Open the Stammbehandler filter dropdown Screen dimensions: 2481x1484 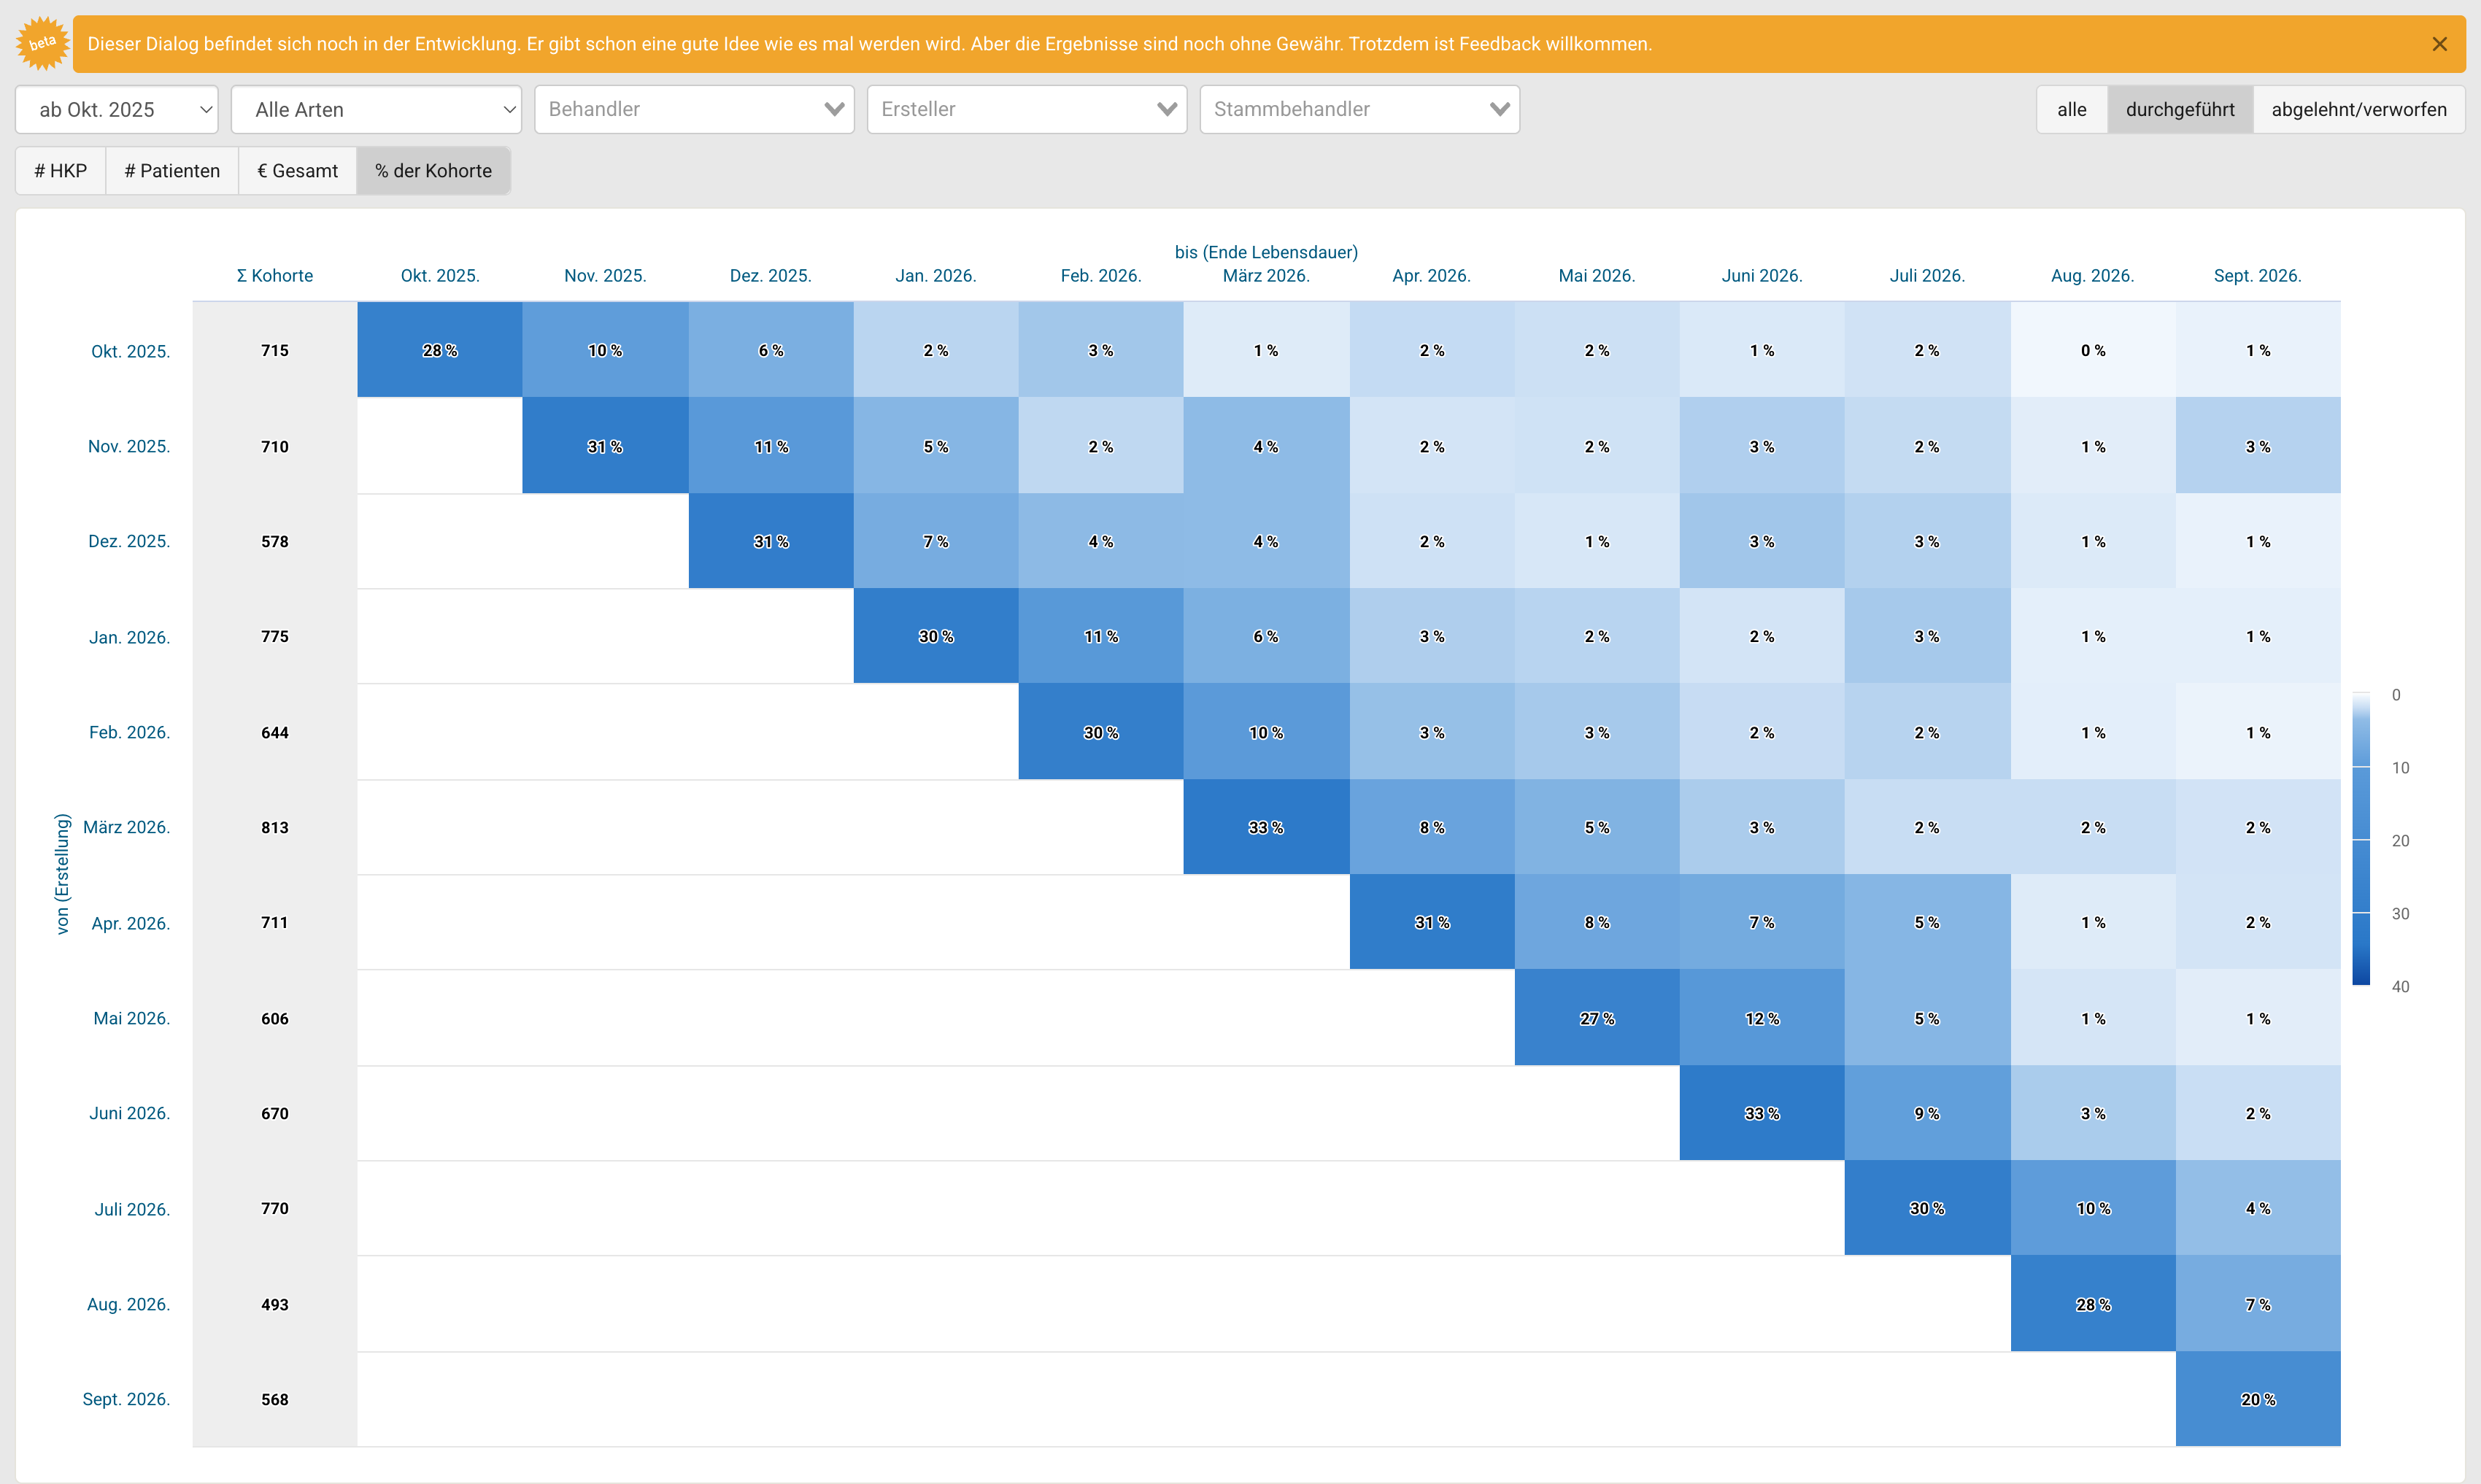pyautogui.click(x=1360, y=109)
